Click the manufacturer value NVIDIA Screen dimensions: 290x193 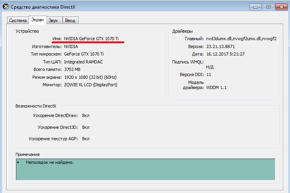[x=71, y=46]
